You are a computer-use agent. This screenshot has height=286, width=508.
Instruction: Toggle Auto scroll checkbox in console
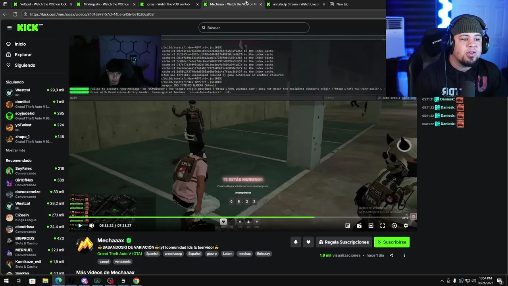(379, 98)
